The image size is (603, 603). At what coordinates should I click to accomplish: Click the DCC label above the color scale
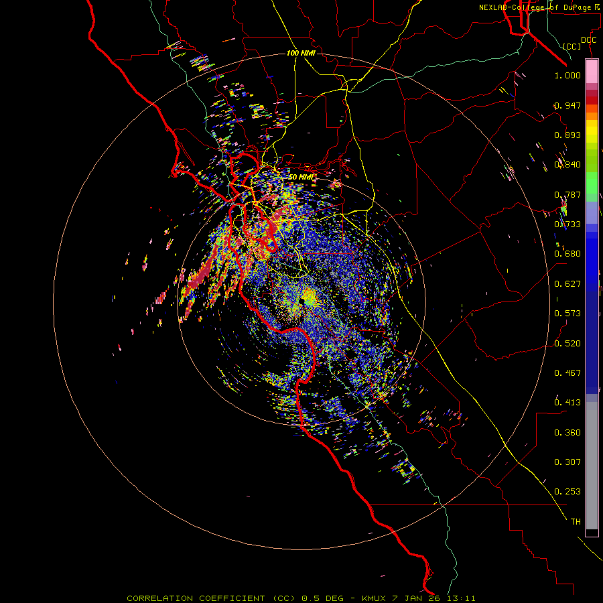(x=588, y=40)
